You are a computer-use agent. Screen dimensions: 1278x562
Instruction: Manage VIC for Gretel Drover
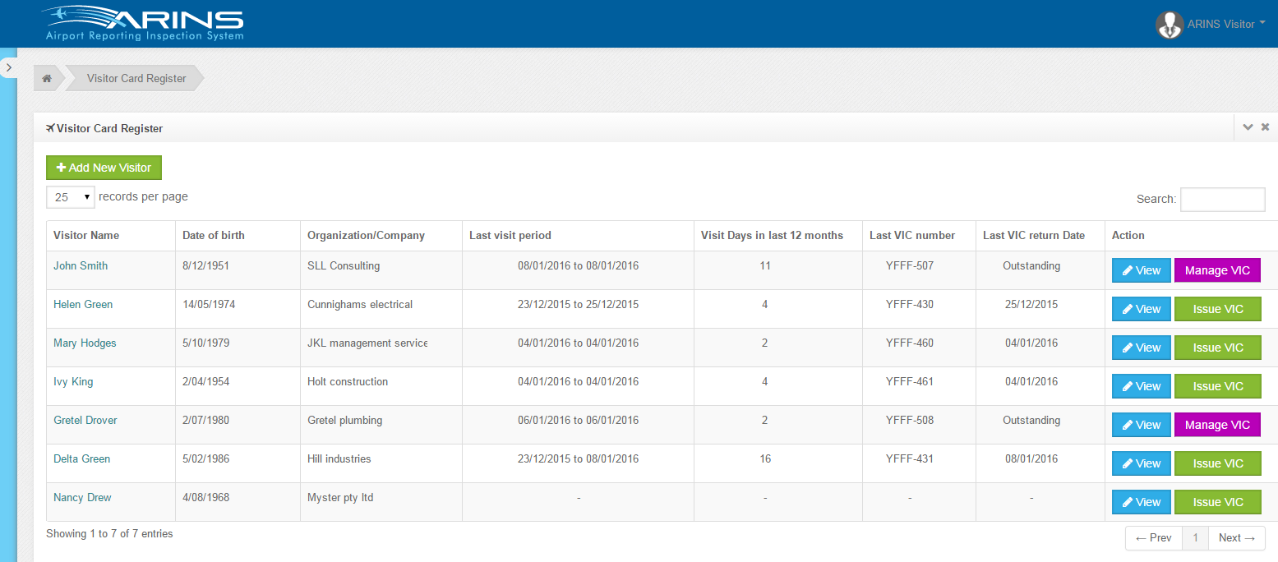1216,426
